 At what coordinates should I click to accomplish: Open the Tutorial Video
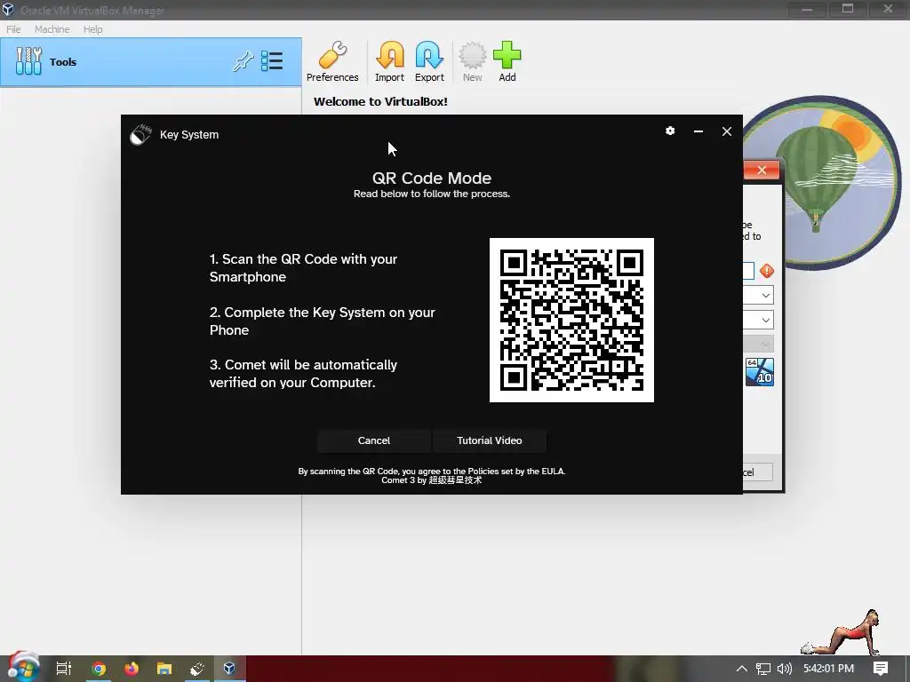pyautogui.click(x=490, y=440)
